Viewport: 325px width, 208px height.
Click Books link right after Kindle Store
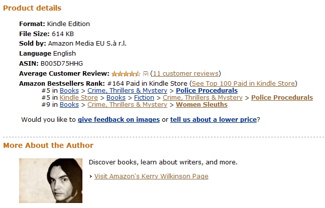tap(116, 98)
